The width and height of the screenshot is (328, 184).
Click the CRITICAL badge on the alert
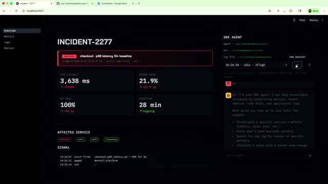[69, 56]
